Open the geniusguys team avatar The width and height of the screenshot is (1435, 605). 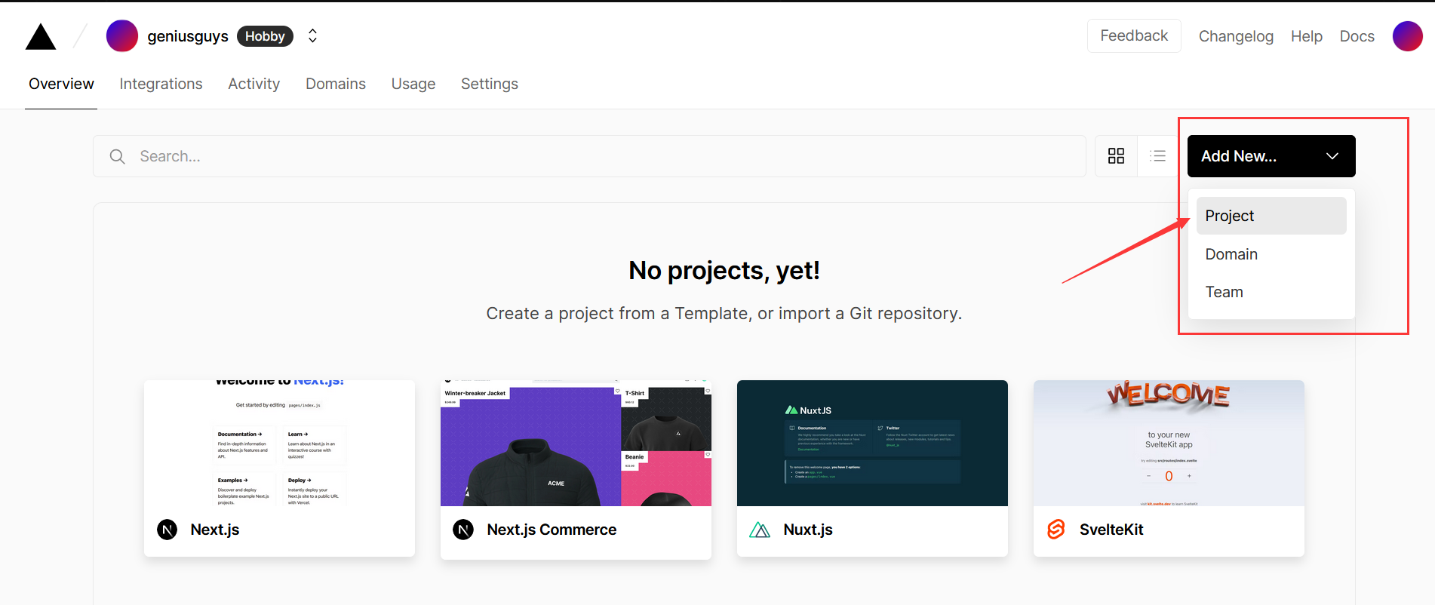[x=122, y=35]
